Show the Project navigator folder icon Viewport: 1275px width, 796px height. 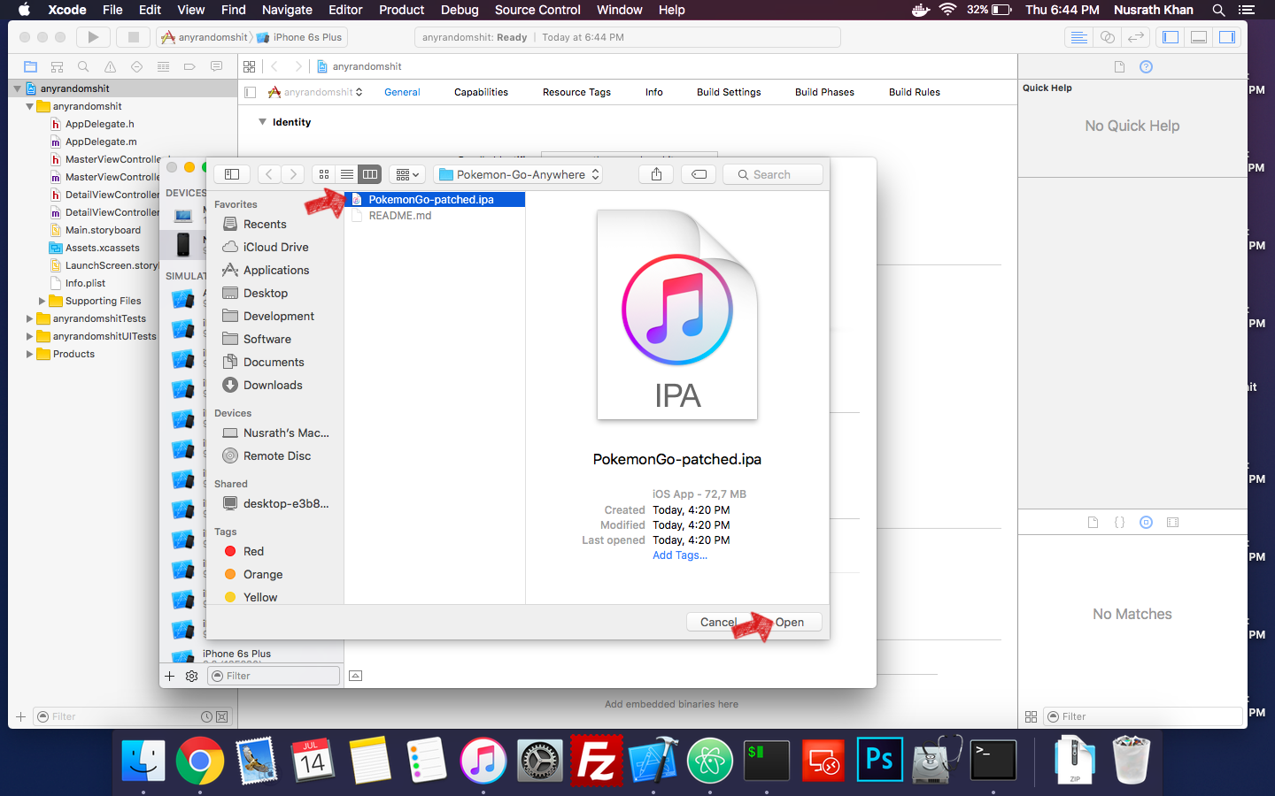(30, 66)
